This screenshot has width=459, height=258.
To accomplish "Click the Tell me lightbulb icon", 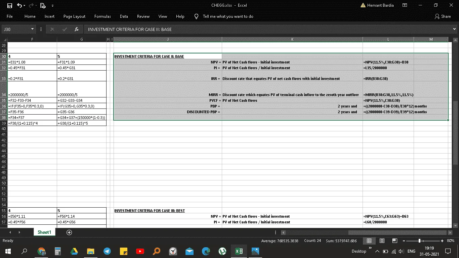I will point(196,16).
